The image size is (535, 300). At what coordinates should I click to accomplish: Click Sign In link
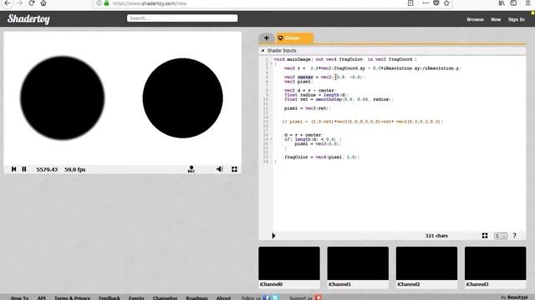click(517, 19)
